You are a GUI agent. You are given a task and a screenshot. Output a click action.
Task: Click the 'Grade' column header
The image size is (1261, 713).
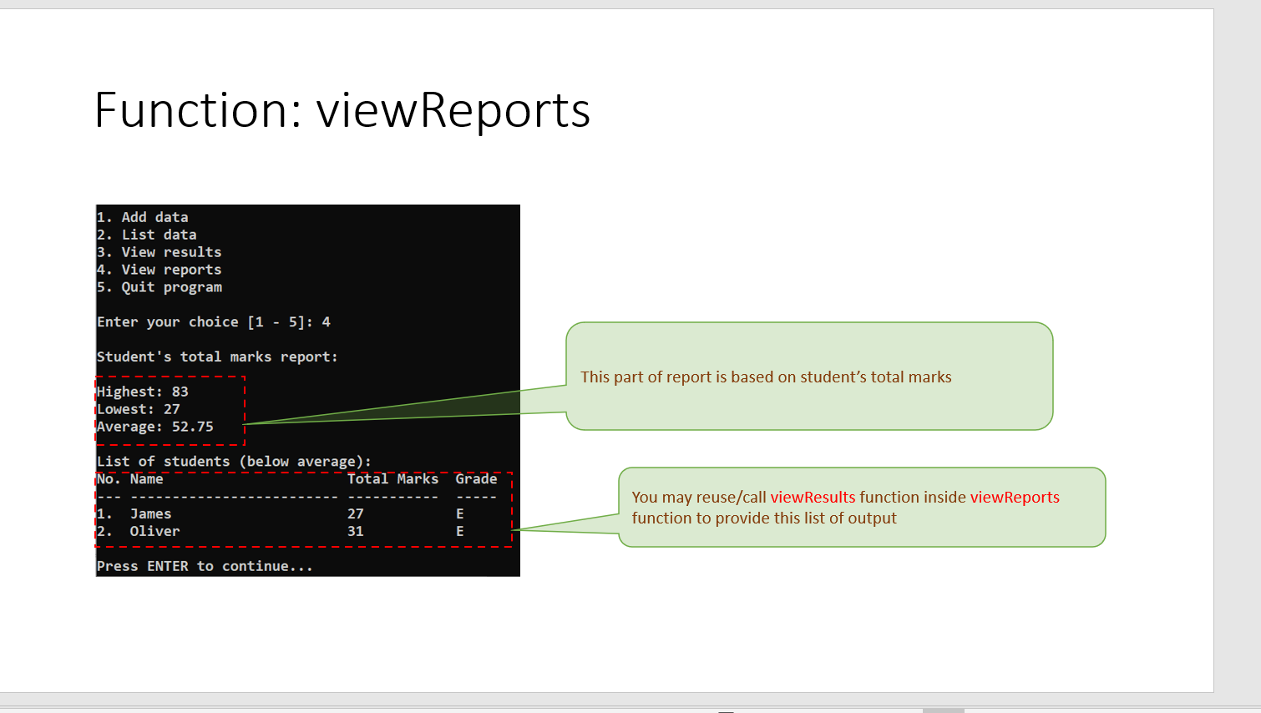click(x=477, y=479)
